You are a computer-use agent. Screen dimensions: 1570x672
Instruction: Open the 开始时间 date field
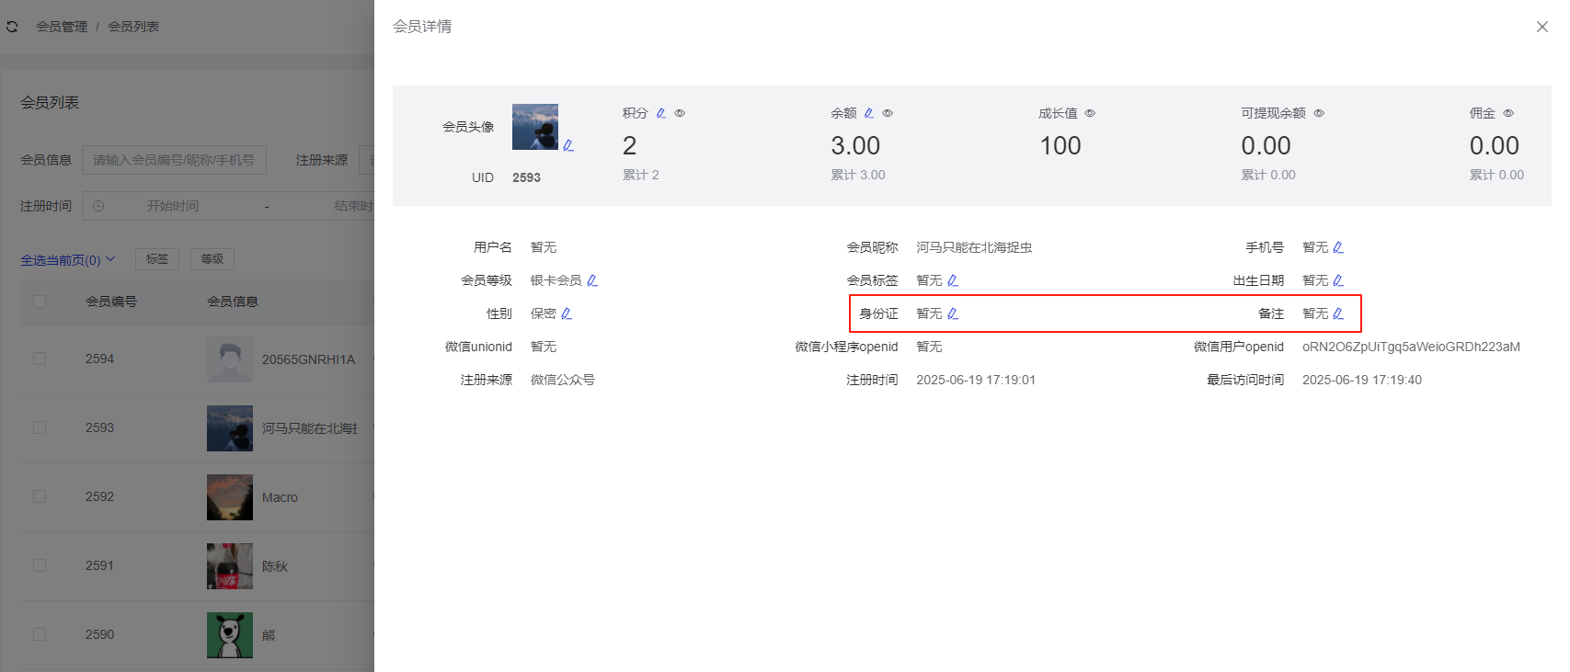(x=173, y=206)
